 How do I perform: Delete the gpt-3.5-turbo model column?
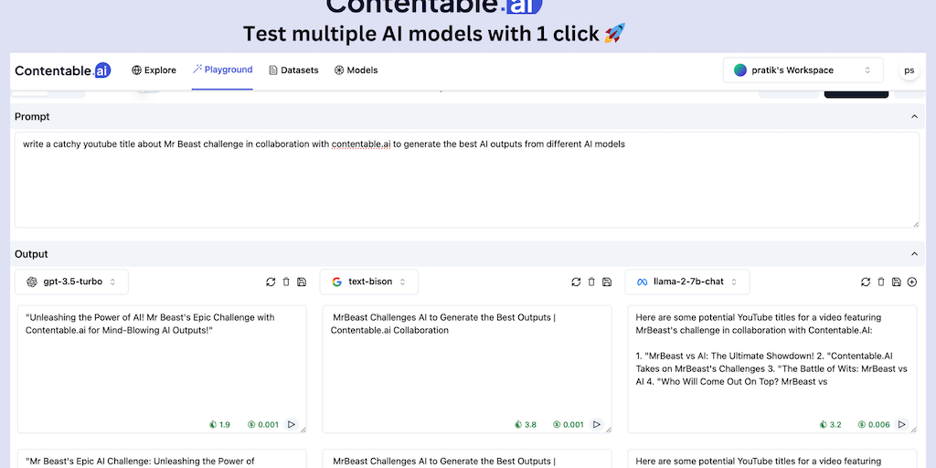click(x=286, y=282)
